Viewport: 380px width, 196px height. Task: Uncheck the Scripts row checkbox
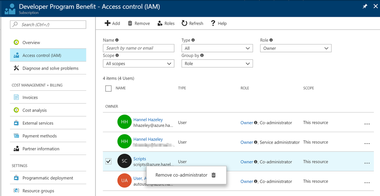[108, 161]
